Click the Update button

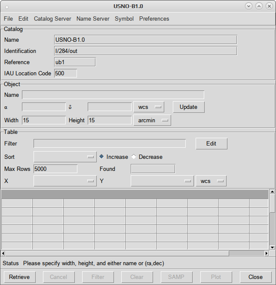(x=189, y=107)
